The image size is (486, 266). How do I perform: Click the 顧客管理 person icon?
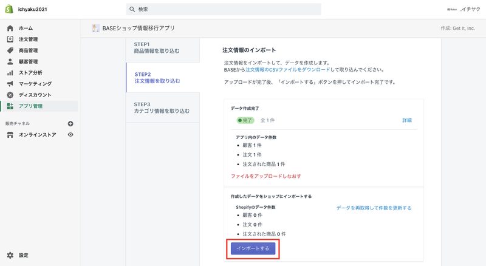point(10,61)
